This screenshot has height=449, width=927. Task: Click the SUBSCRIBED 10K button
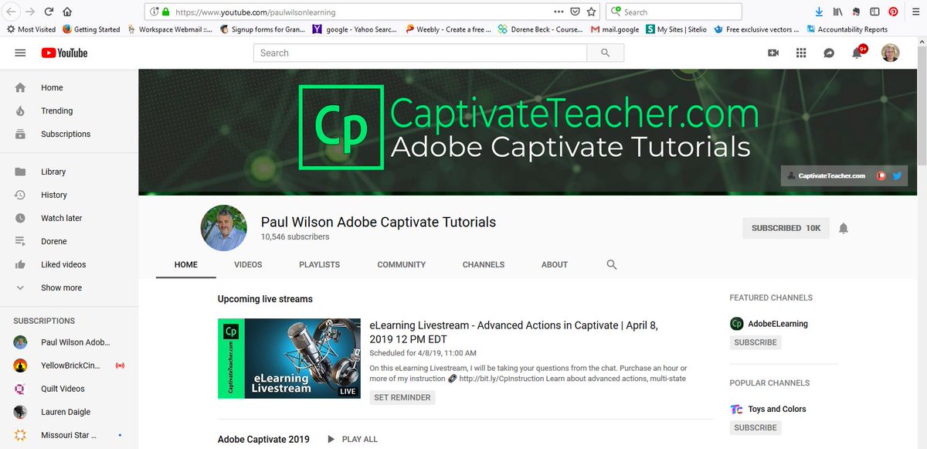[x=786, y=228]
